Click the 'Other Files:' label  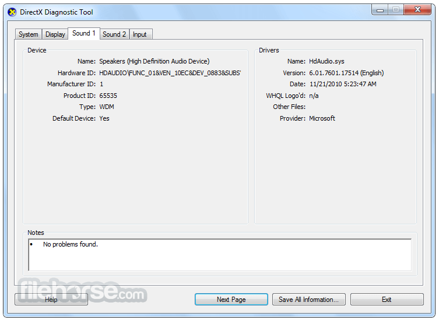[289, 107]
